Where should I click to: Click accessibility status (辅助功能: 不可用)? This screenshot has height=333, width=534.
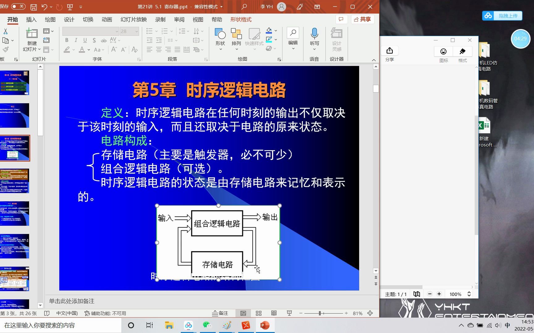pos(105,313)
